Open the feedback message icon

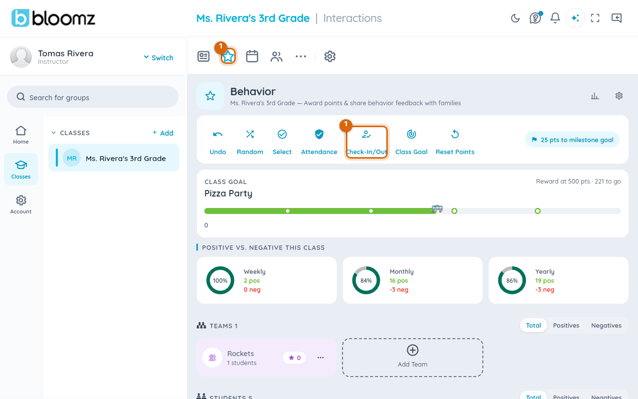pyautogui.click(x=617, y=18)
